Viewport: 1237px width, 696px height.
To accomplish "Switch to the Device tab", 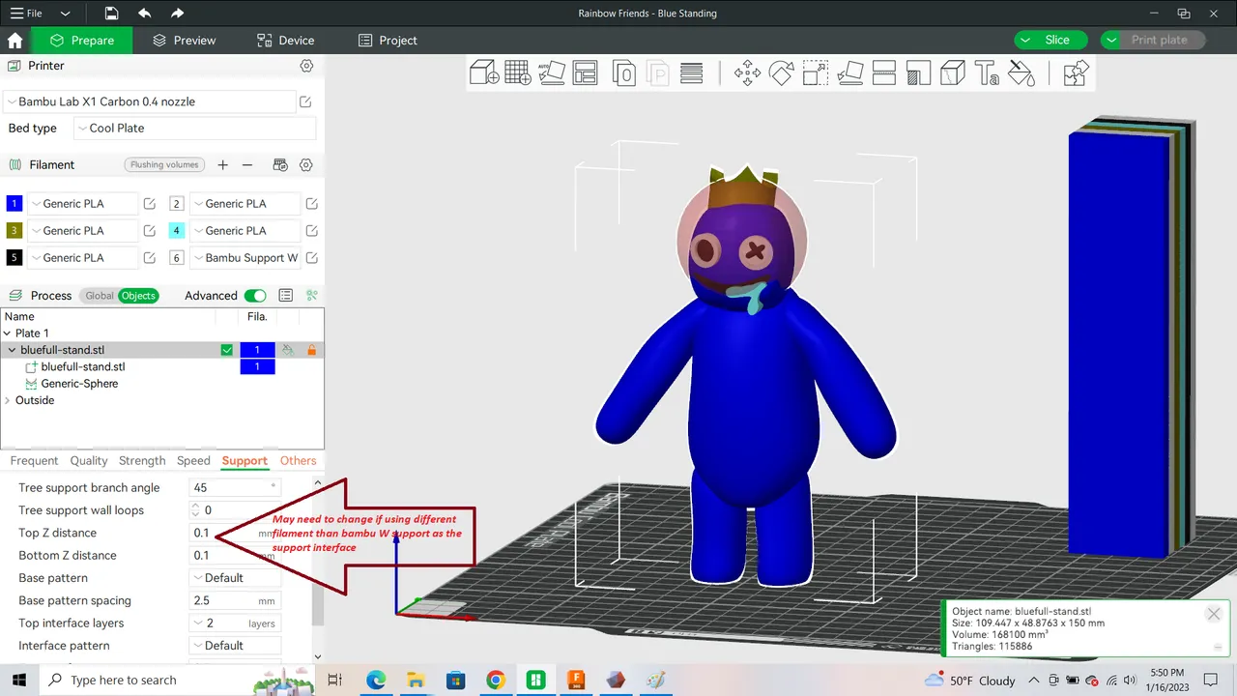I will (285, 41).
